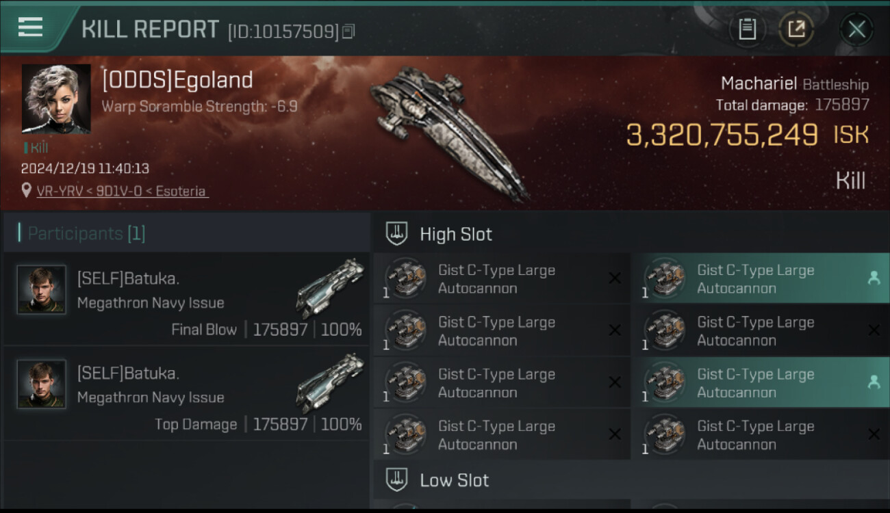Click Batuka's portrait in Top Damage row
The width and height of the screenshot is (890, 513).
point(42,384)
